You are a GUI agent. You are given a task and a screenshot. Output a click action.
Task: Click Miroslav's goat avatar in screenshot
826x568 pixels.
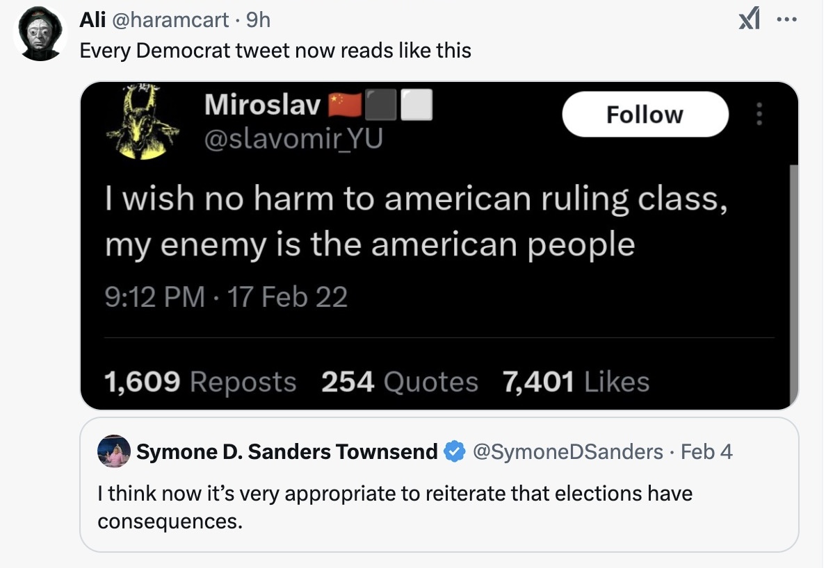pyautogui.click(x=142, y=121)
